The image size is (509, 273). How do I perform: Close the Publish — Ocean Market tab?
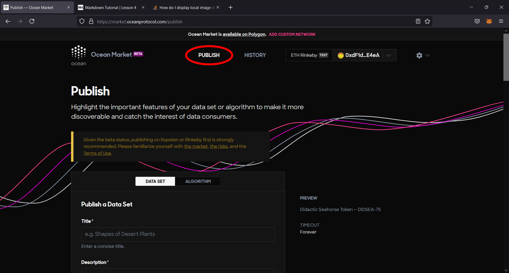click(69, 7)
